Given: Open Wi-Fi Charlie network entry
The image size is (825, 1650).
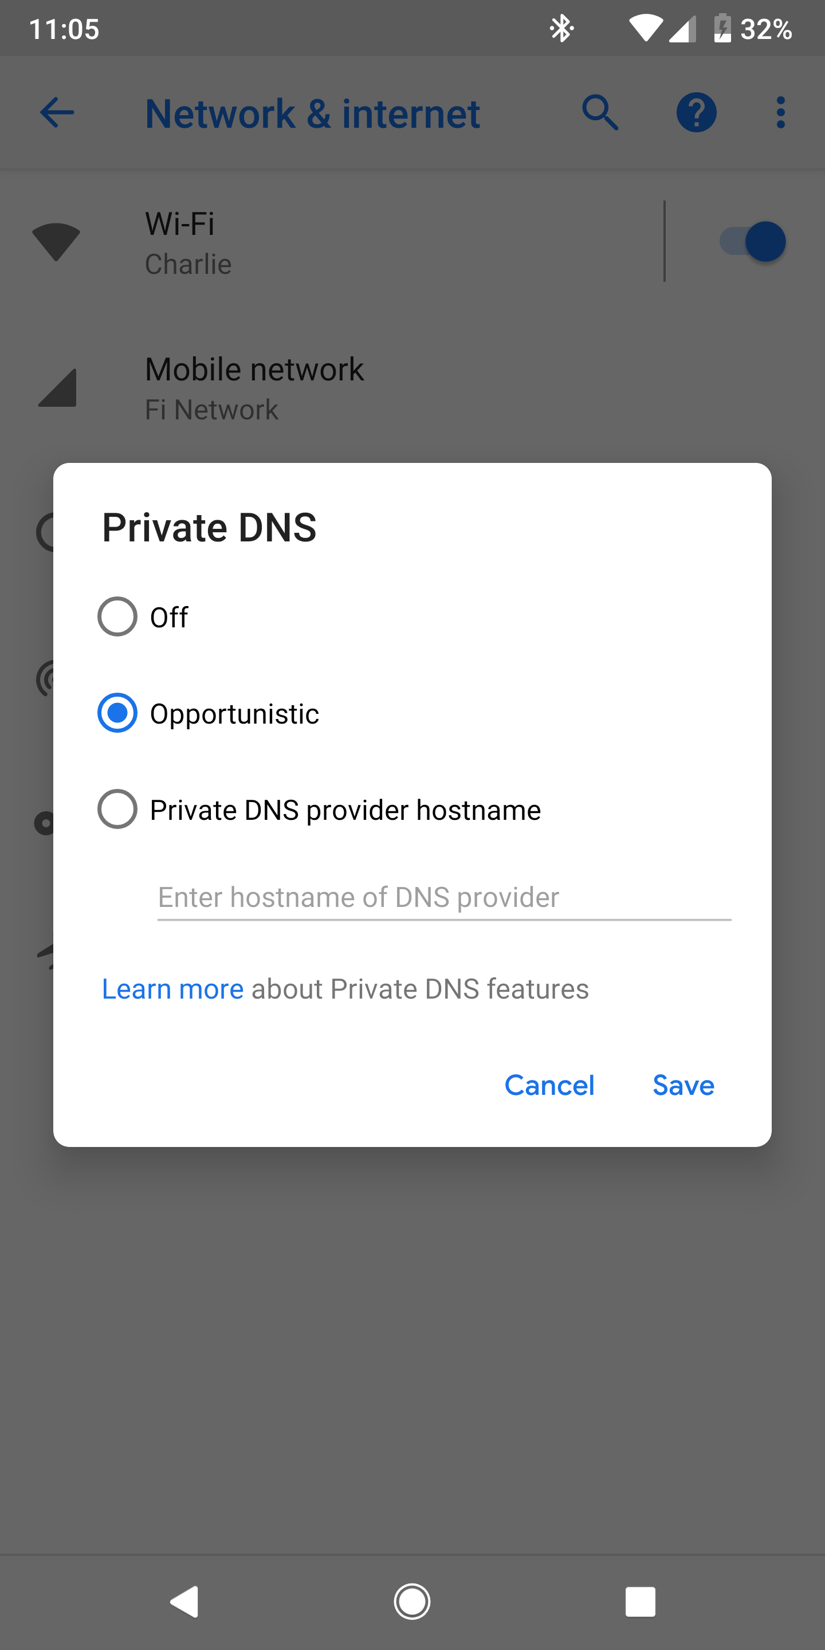Looking at the screenshot, I should click(384, 242).
